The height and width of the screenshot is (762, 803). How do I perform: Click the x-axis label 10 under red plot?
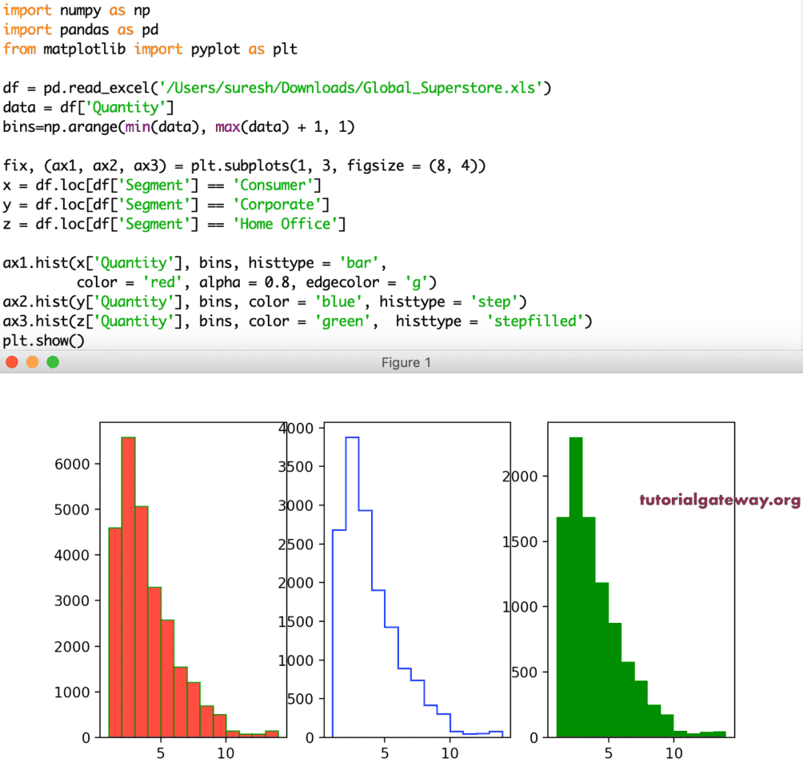click(226, 753)
